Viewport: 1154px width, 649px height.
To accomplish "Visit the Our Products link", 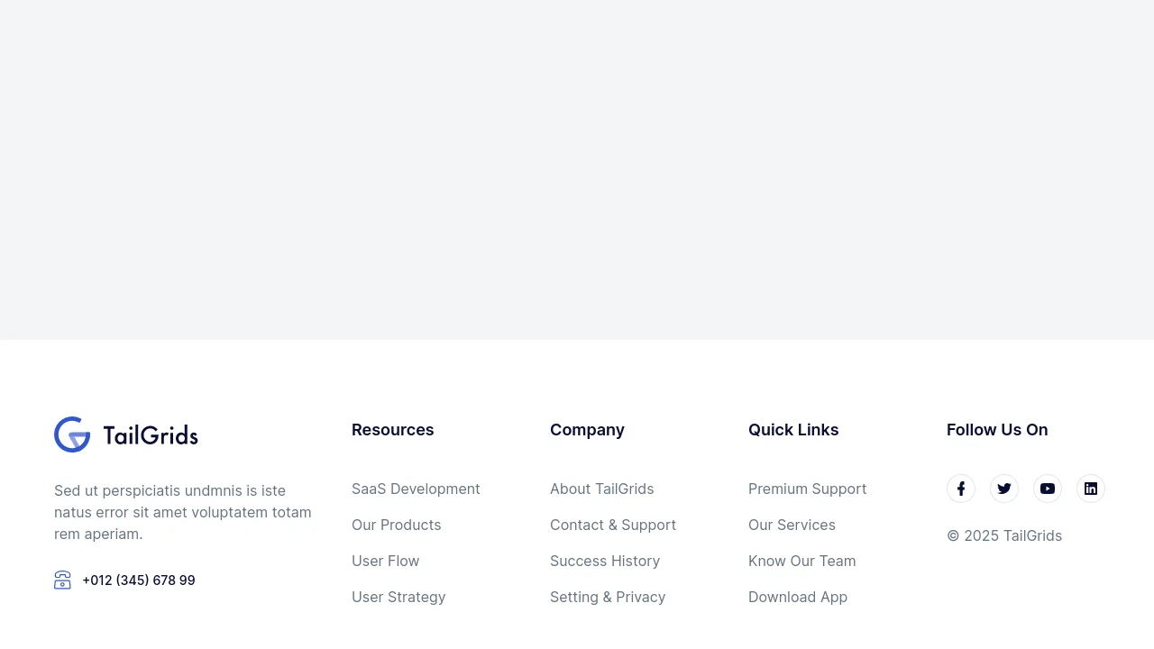I will point(396,525).
